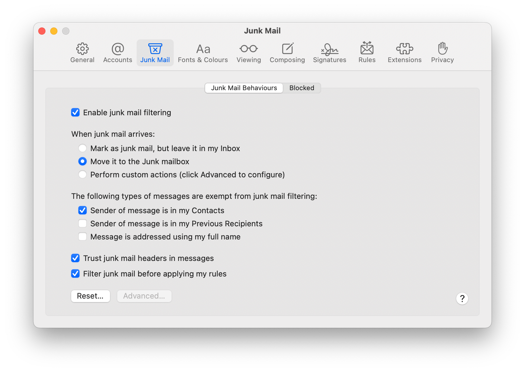Uncheck 'Trust junk mail headers in messages'
Viewport: 525px width, 372px height.
point(75,258)
